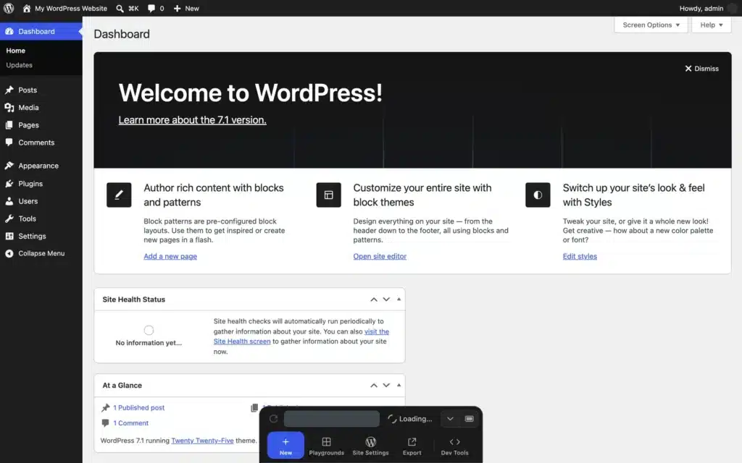Move Site Health Status widget down
Viewport: 742px width, 463px height.
[x=386, y=299]
